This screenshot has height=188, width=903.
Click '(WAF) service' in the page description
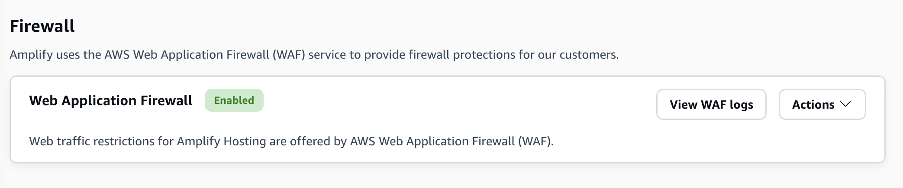pos(309,55)
